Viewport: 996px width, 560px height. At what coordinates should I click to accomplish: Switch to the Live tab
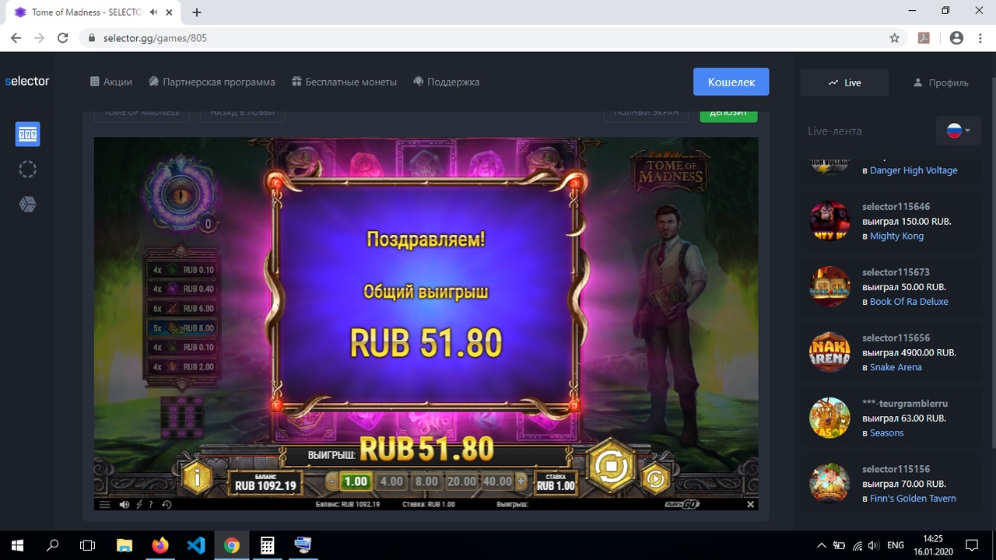pos(845,82)
